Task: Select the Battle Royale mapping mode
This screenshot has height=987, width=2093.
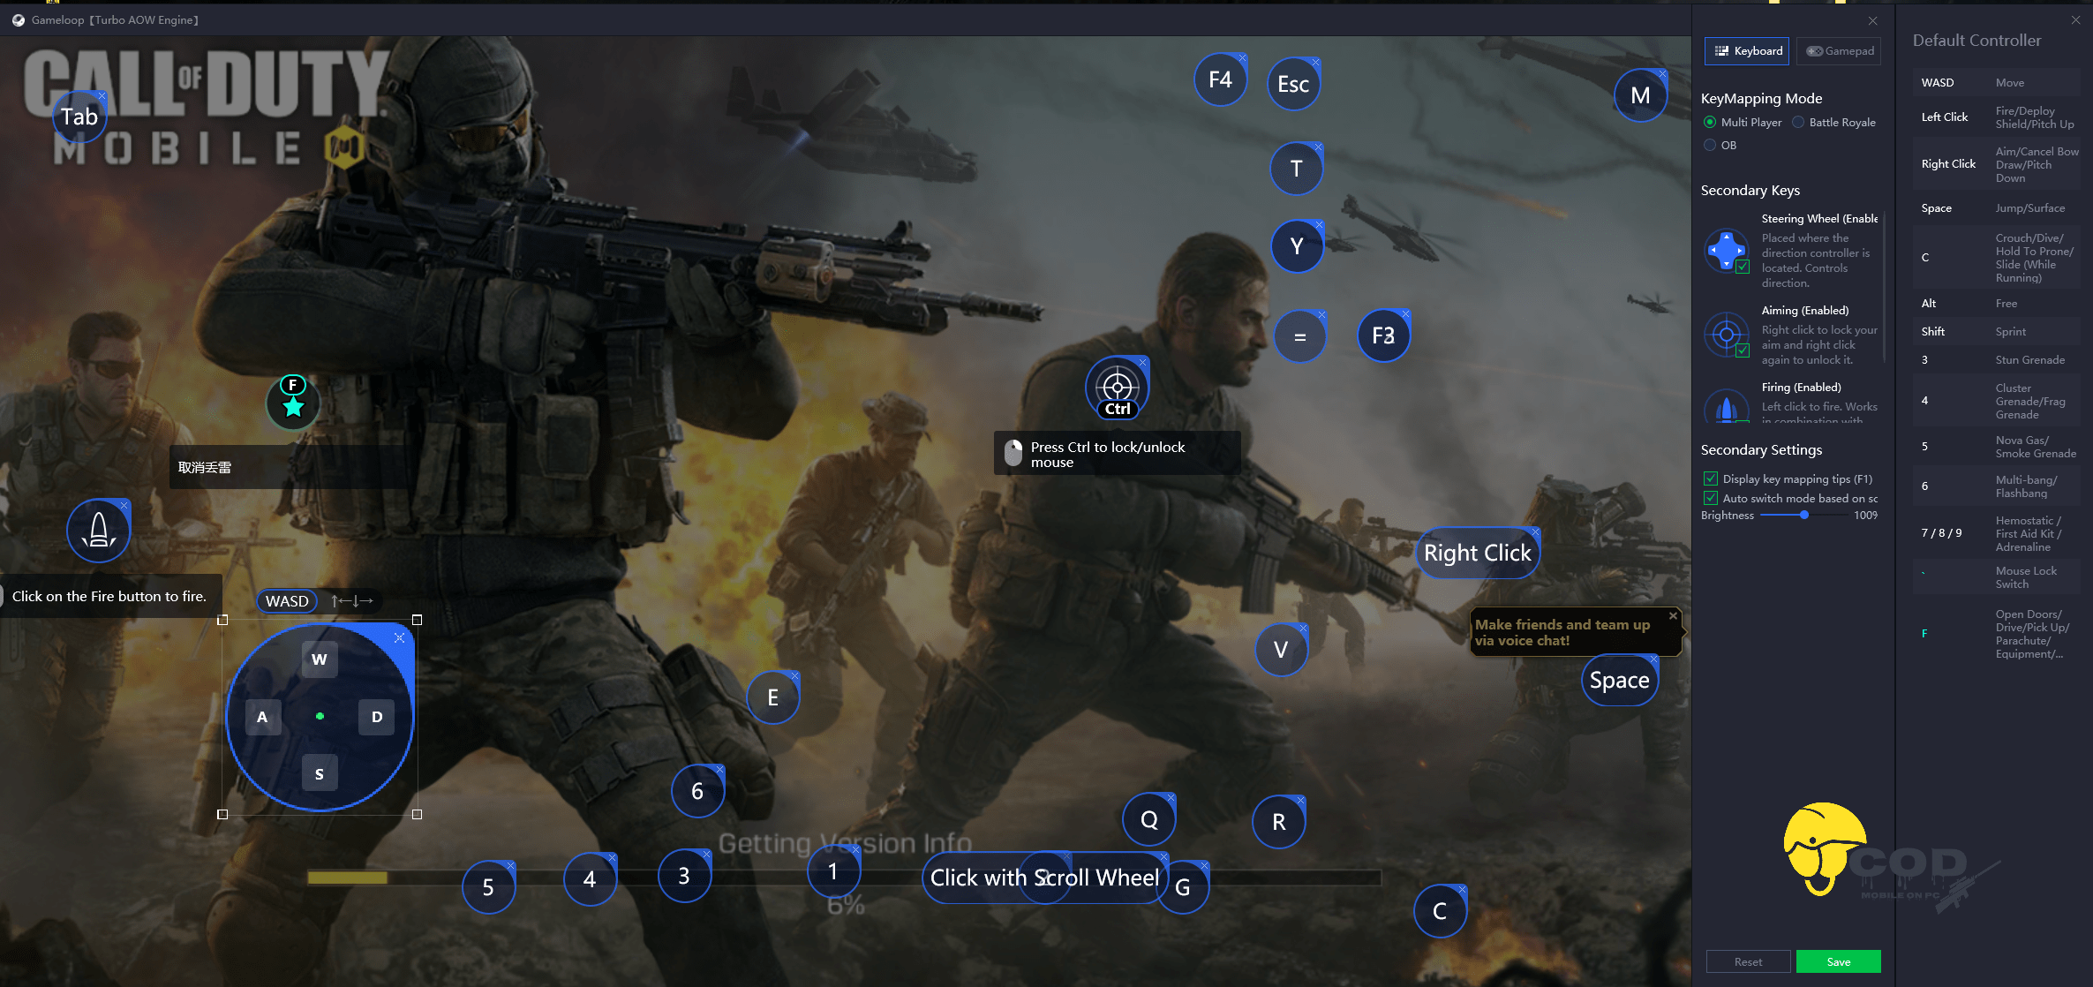Action: (1798, 123)
